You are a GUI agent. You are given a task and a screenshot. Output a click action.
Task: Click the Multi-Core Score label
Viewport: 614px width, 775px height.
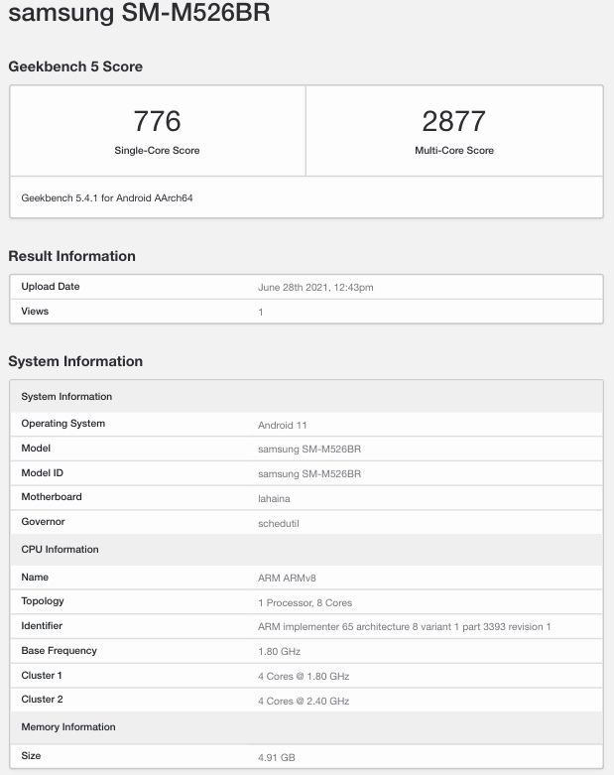454,150
